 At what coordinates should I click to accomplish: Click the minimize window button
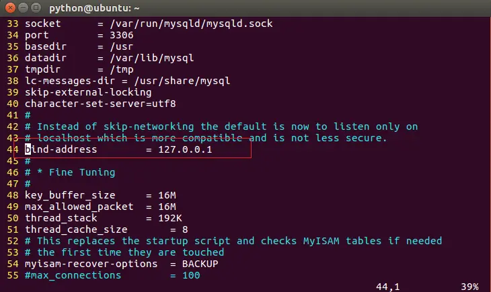(23, 7)
